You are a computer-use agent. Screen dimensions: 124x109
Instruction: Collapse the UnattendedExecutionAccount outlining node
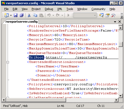pyautogui.click(x=8, y=62)
